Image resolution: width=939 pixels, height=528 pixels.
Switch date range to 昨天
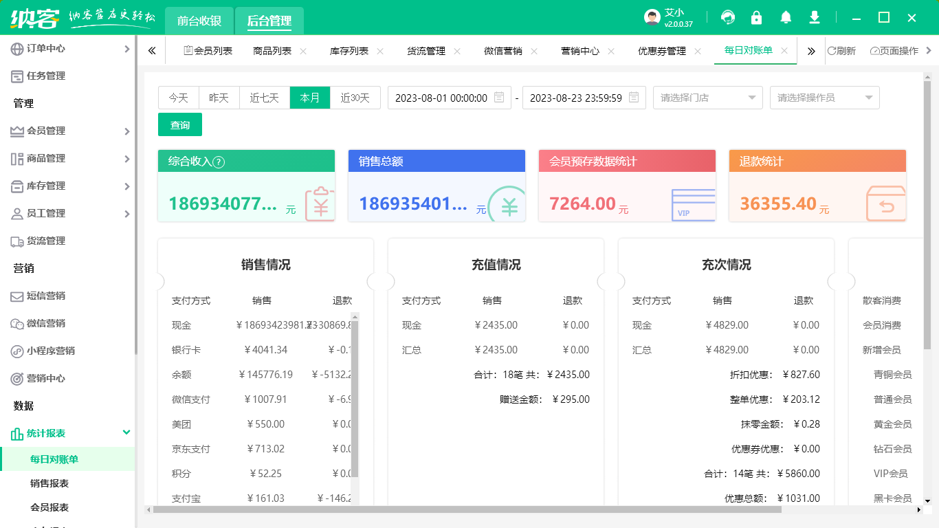click(x=219, y=97)
